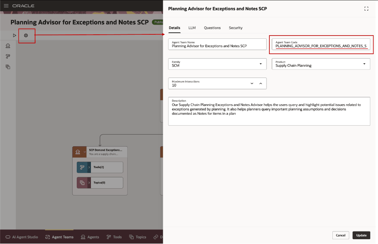Click the SCP Demand Exceptions agent icon
Viewport: 378px width, 244px height.
[x=78, y=152]
